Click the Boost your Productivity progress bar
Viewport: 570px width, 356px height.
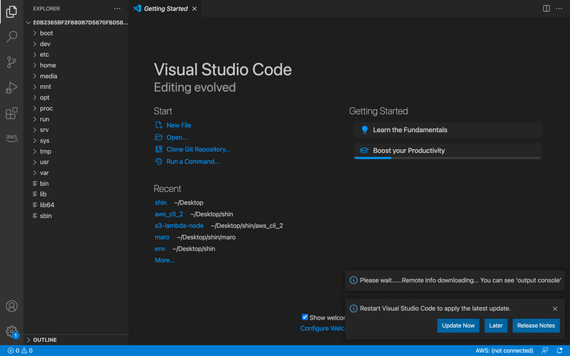(x=448, y=158)
